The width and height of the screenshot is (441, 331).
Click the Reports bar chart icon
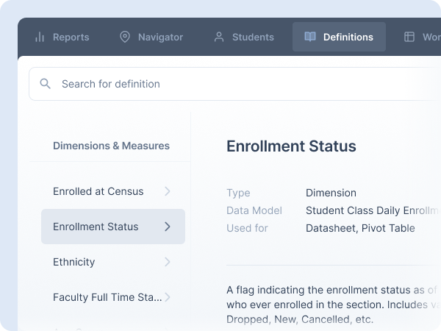[x=40, y=37]
